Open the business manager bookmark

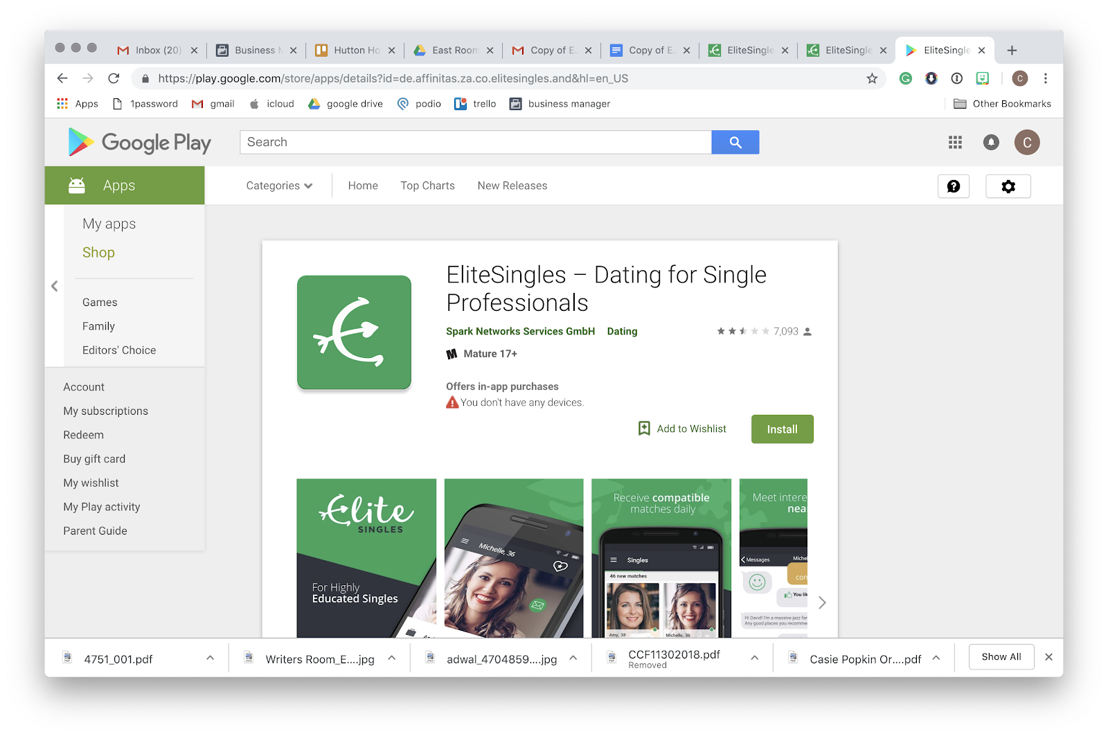coord(560,104)
